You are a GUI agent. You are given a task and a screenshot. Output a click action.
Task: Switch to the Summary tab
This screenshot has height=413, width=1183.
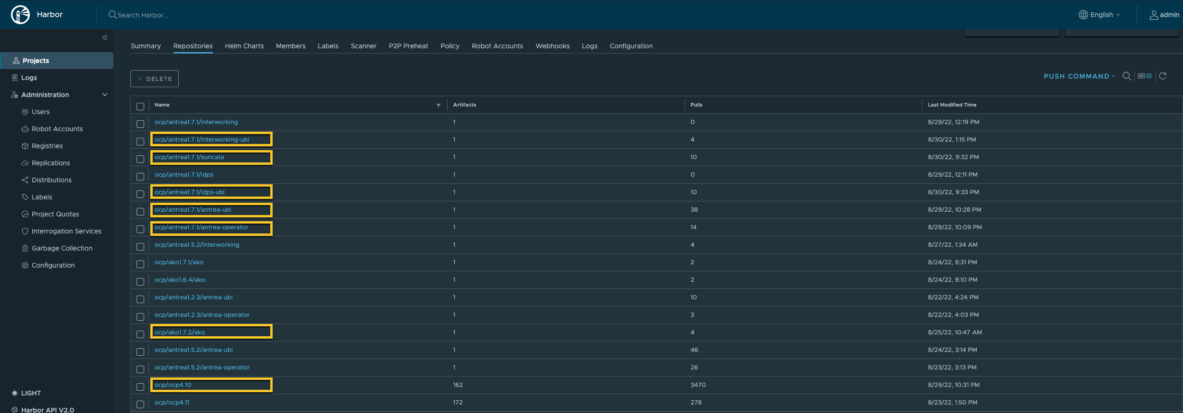(146, 46)
